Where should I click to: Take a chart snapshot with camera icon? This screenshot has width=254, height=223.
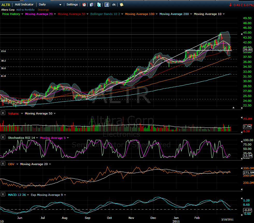click(114, 5)
